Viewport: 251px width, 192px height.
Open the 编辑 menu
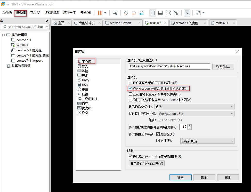[x=20, y=13]
